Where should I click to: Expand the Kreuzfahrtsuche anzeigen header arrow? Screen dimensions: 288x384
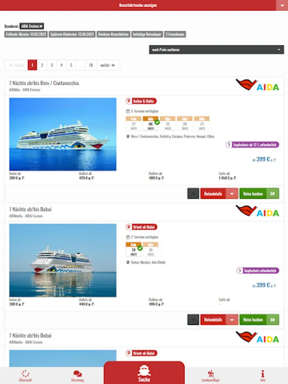coord(282,6)
